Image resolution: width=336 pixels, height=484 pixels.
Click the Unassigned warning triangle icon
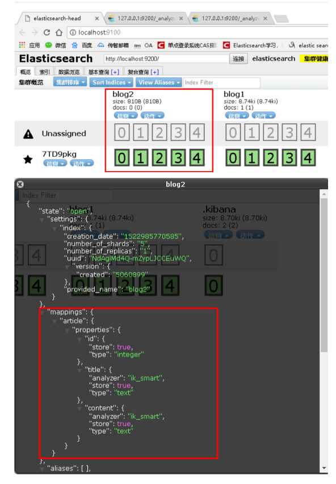click(x=28, y=134)
